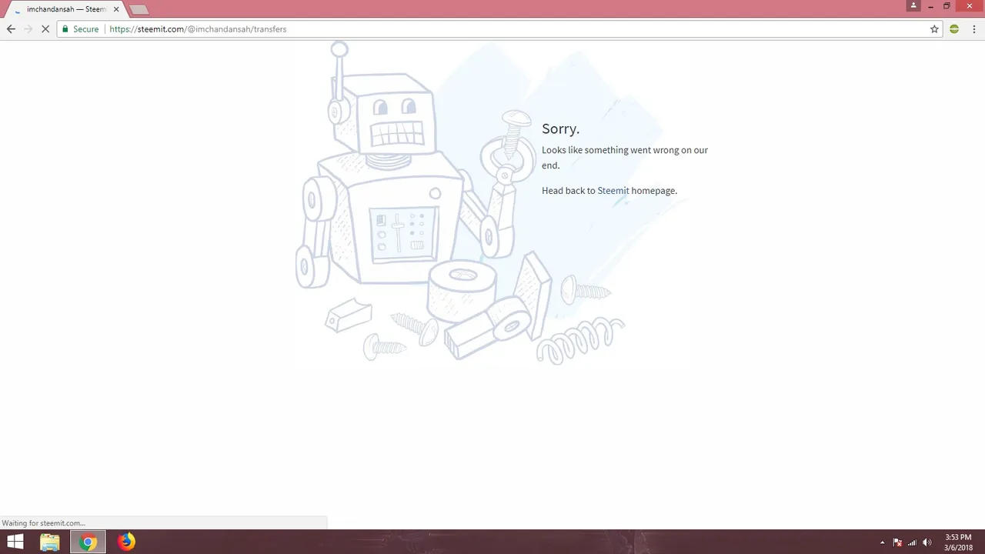
Task: Click the Secure padlock indicator
Action: click(x=80, y=29)
